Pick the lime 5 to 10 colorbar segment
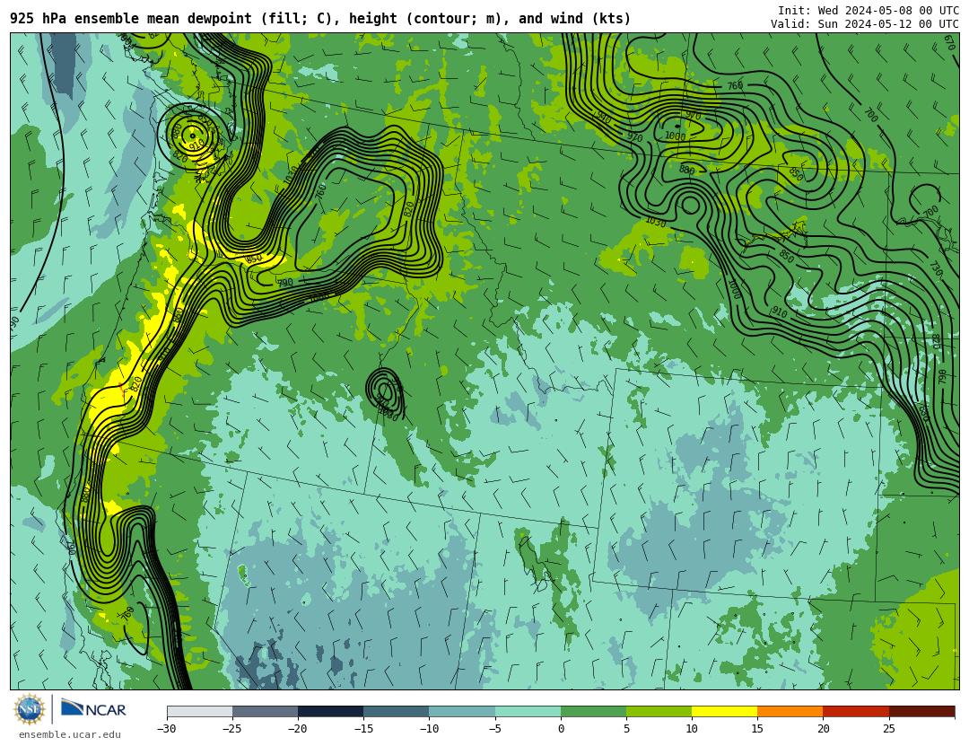 [x=659, y=711]
